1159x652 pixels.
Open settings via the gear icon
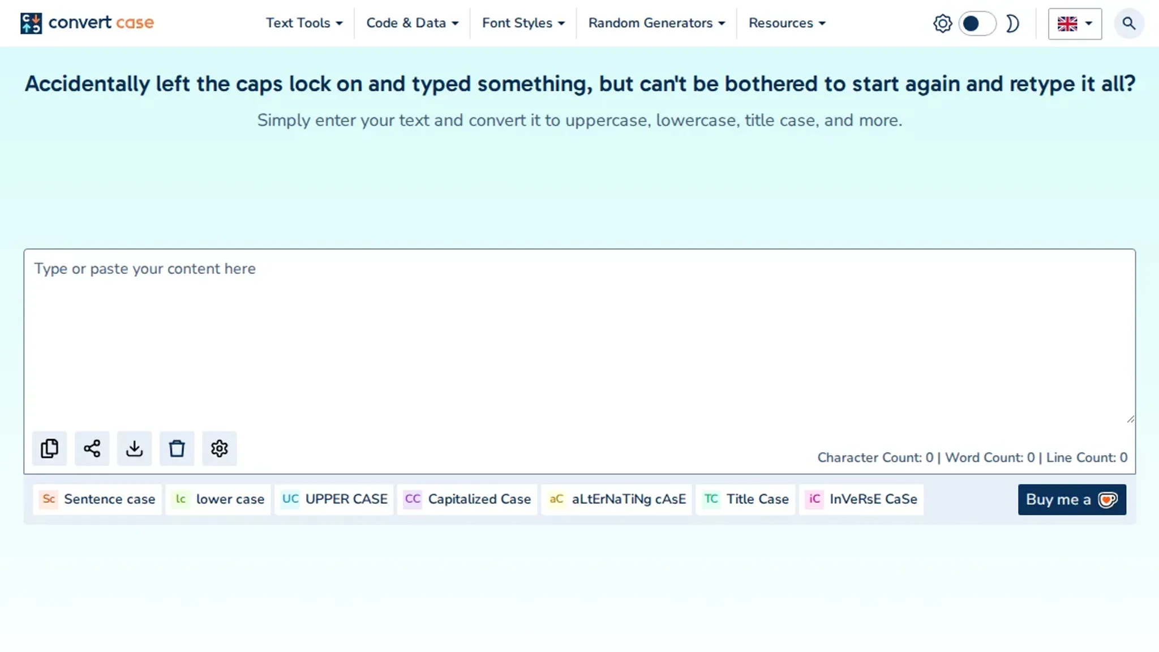[219, 448]
